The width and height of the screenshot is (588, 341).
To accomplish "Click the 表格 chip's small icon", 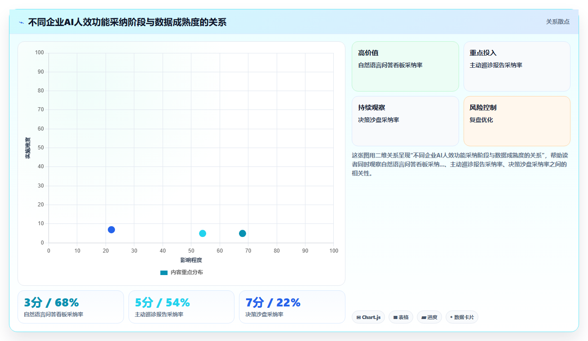I will [x=395, y=317].
